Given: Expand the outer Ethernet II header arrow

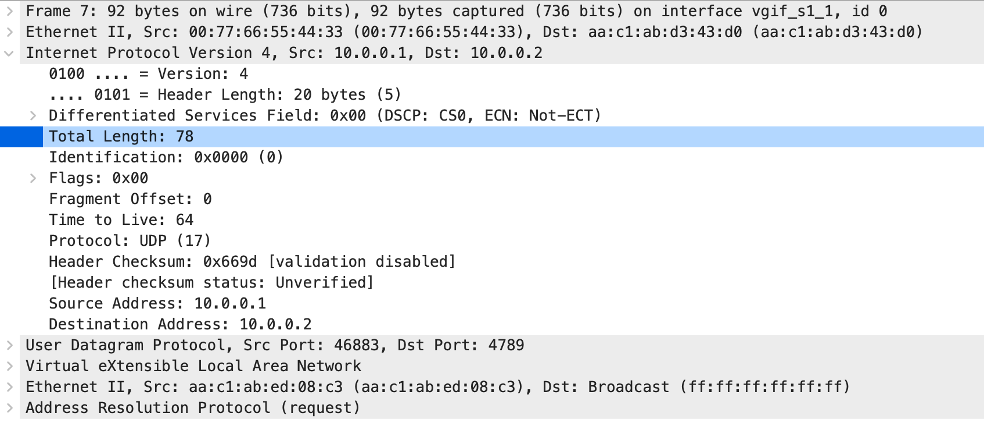Looking at the screenshot, I should click(x=9, y=32).
